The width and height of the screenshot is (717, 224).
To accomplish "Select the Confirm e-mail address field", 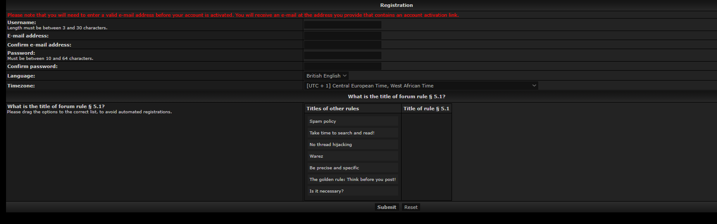I will pyautogui.click(x=343, y=44).
